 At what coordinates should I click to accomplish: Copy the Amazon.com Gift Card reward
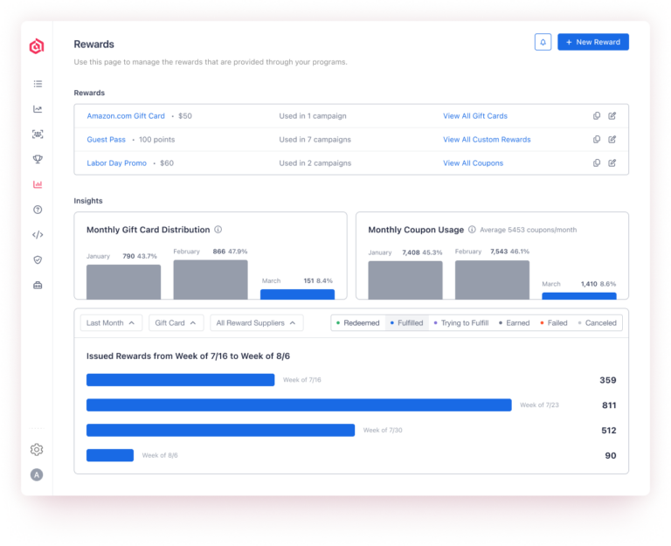pos(597,116)
